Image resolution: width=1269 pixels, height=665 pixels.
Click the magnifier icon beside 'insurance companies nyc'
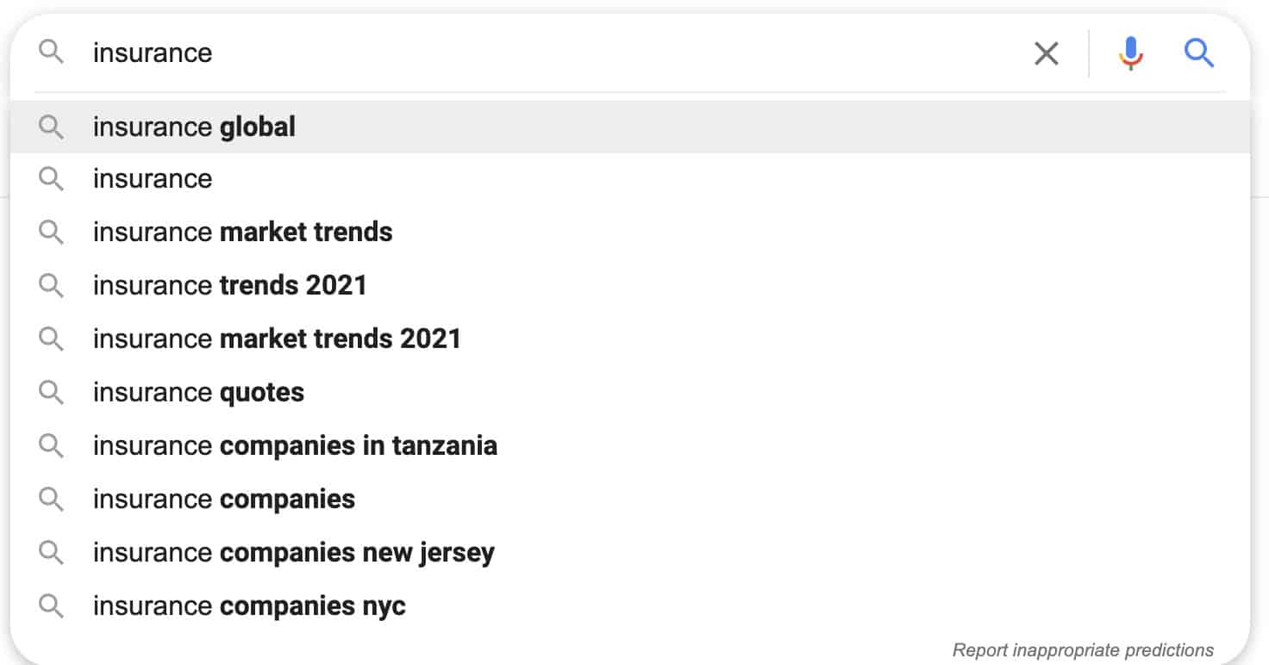coord(51,606)
